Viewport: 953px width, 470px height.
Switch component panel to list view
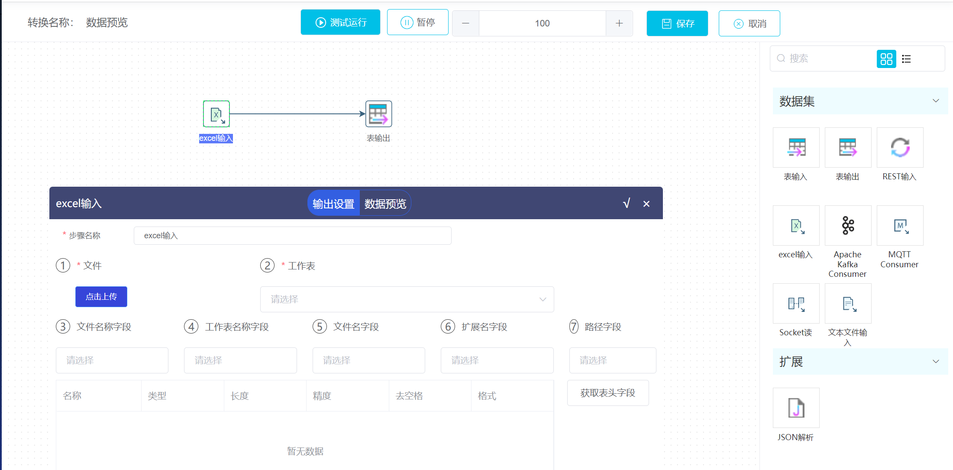coord(906,59)
